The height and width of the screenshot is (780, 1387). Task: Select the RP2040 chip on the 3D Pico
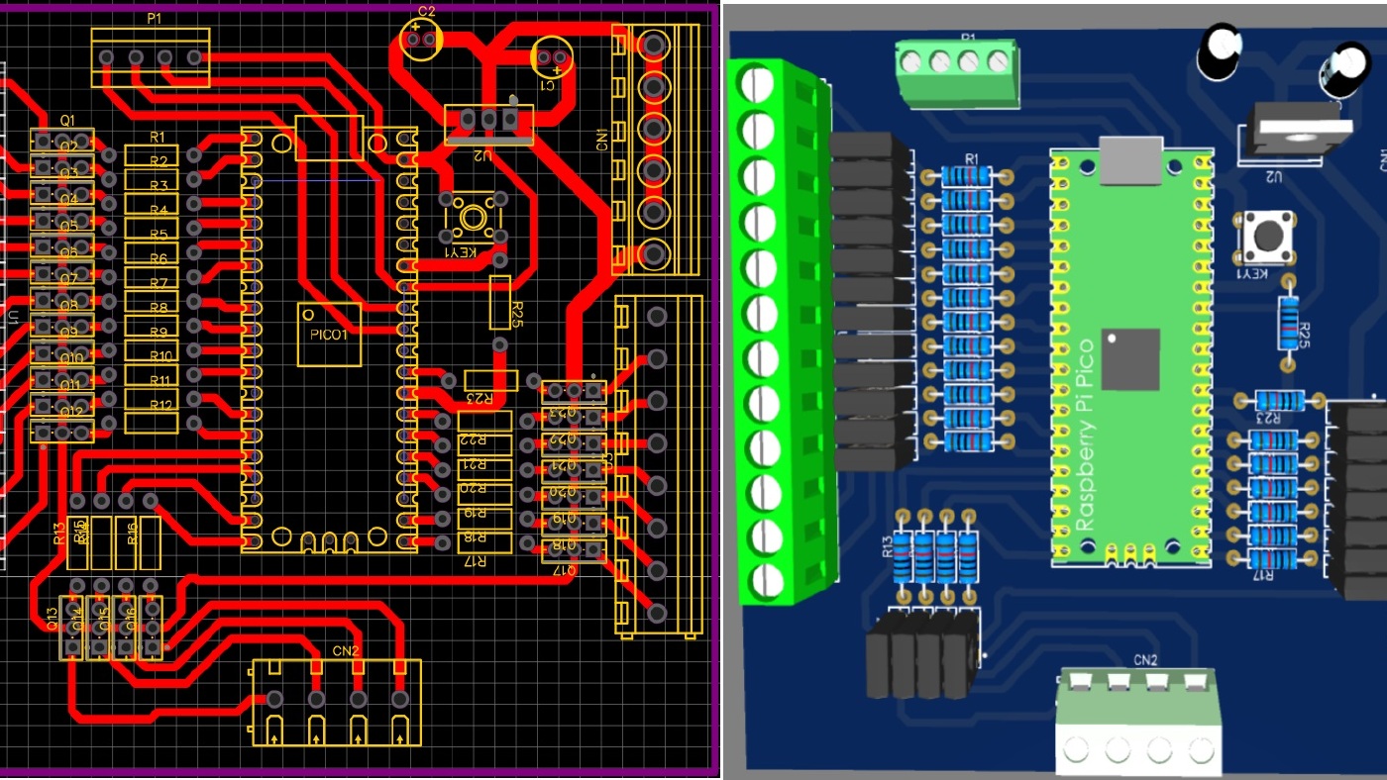[x=1129, y=359]
